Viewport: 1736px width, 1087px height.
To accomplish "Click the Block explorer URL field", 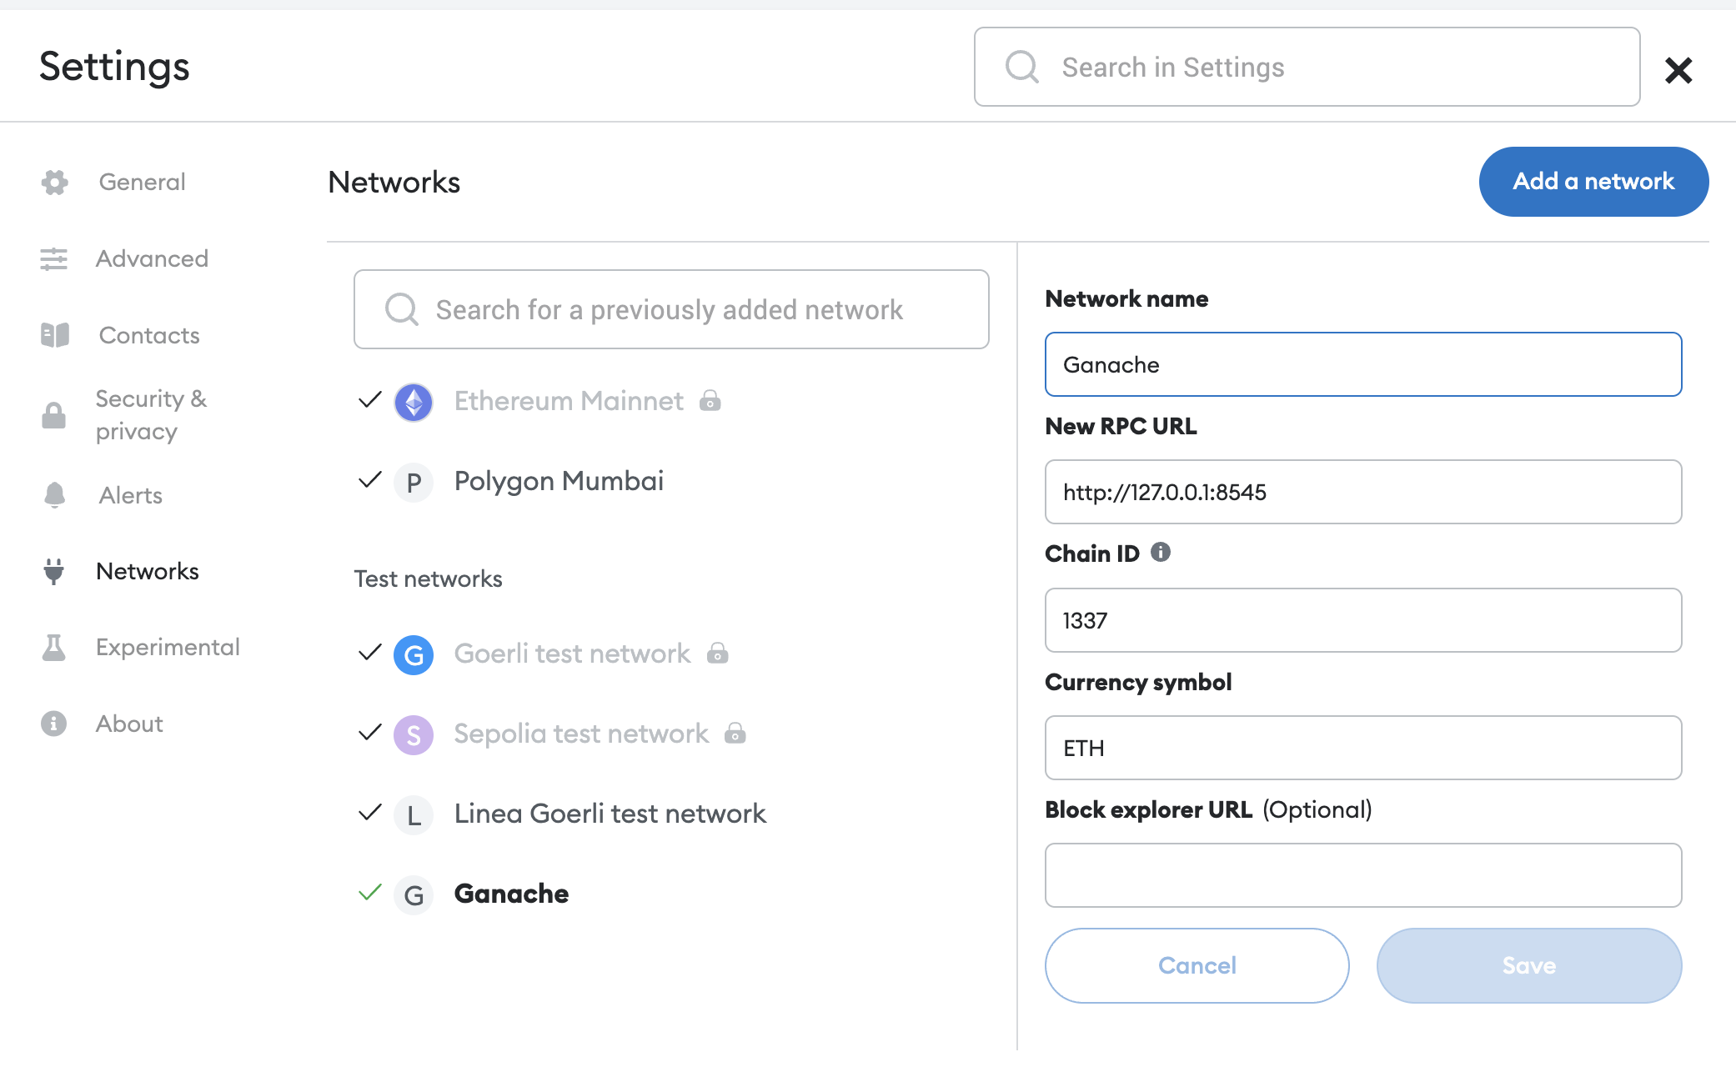I will 1363,875.
